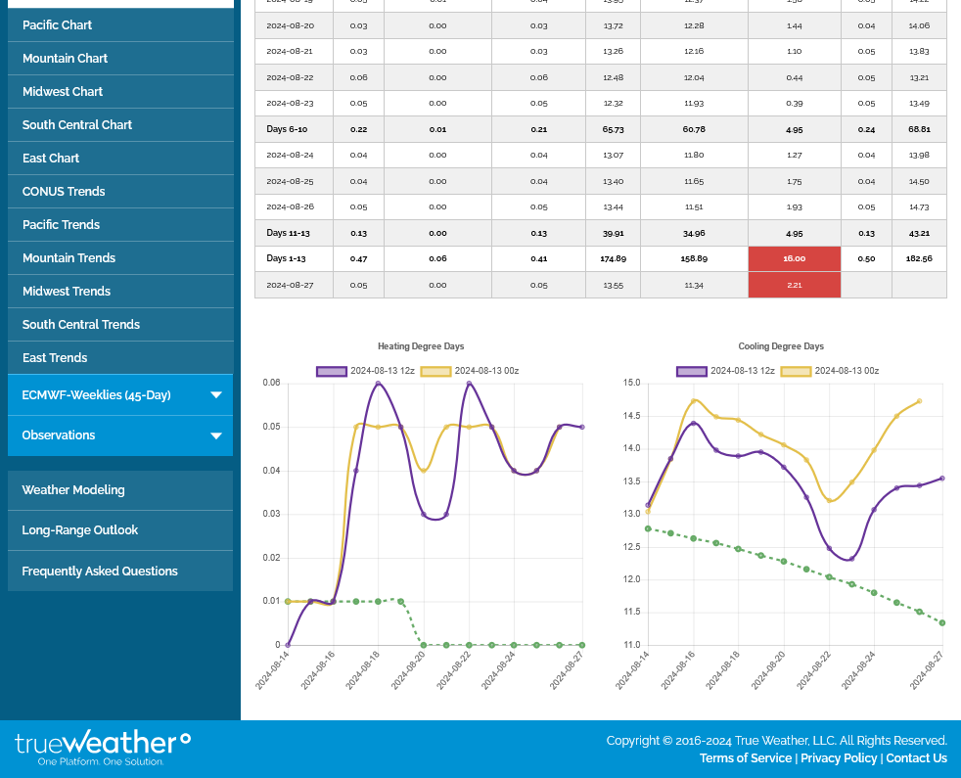
Task: Click the Heating Degree Days chart title
Action: 421,346
